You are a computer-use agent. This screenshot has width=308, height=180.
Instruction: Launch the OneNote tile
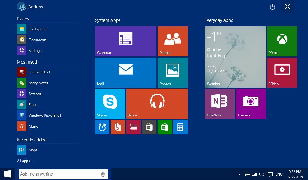coord(219,103)
